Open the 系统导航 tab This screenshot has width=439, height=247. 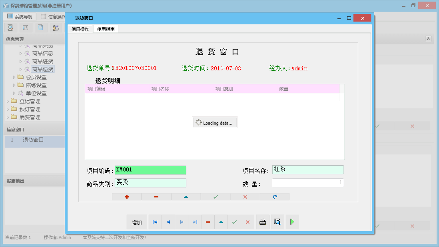19,16
